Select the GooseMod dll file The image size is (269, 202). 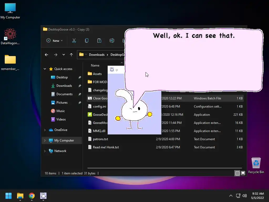(98, 123)
